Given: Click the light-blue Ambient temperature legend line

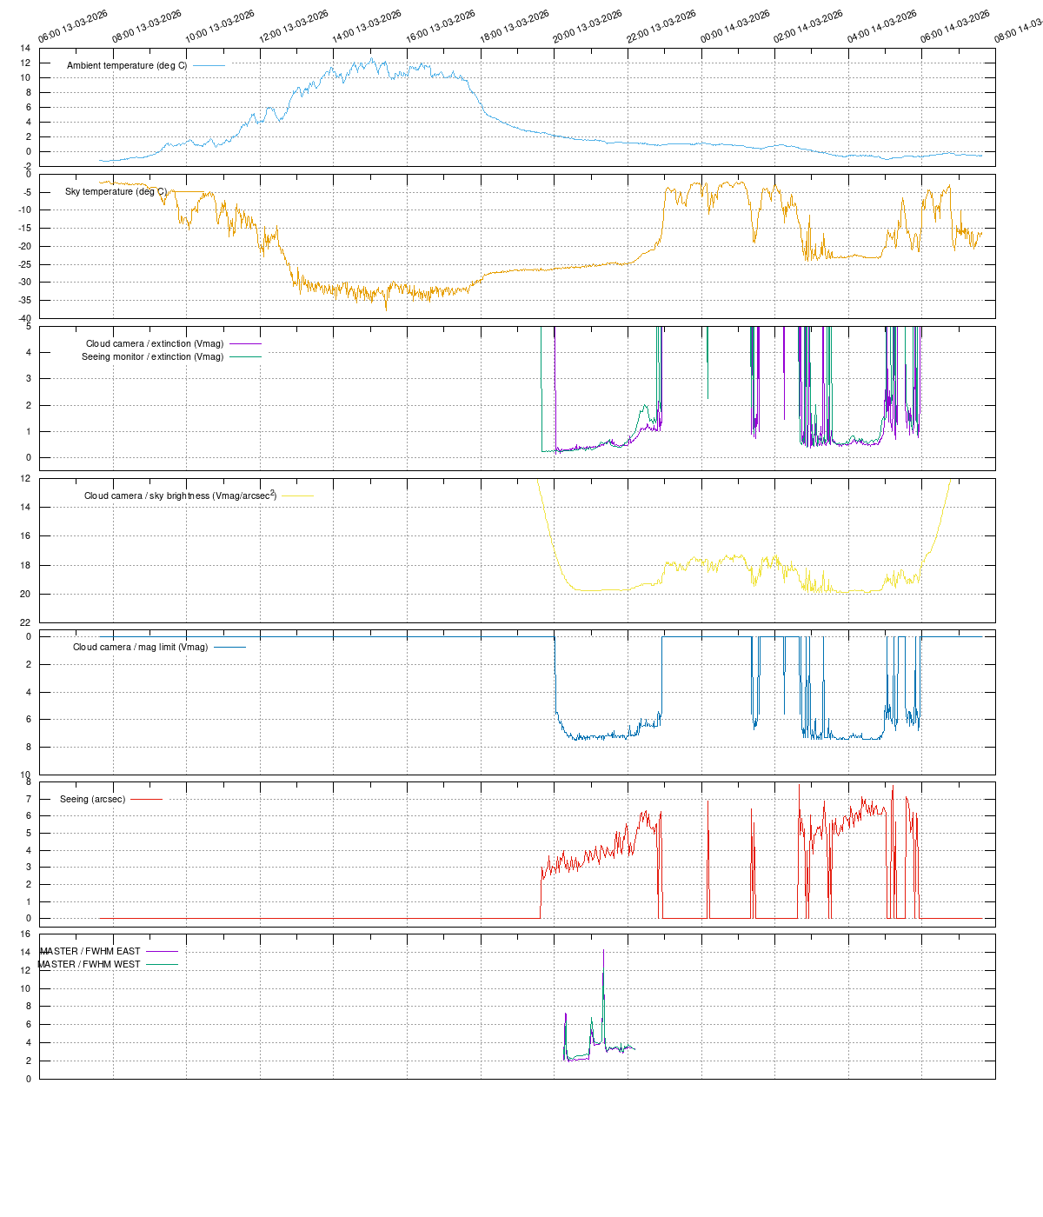Looking at the screenshot, I should tap(209, 66).
